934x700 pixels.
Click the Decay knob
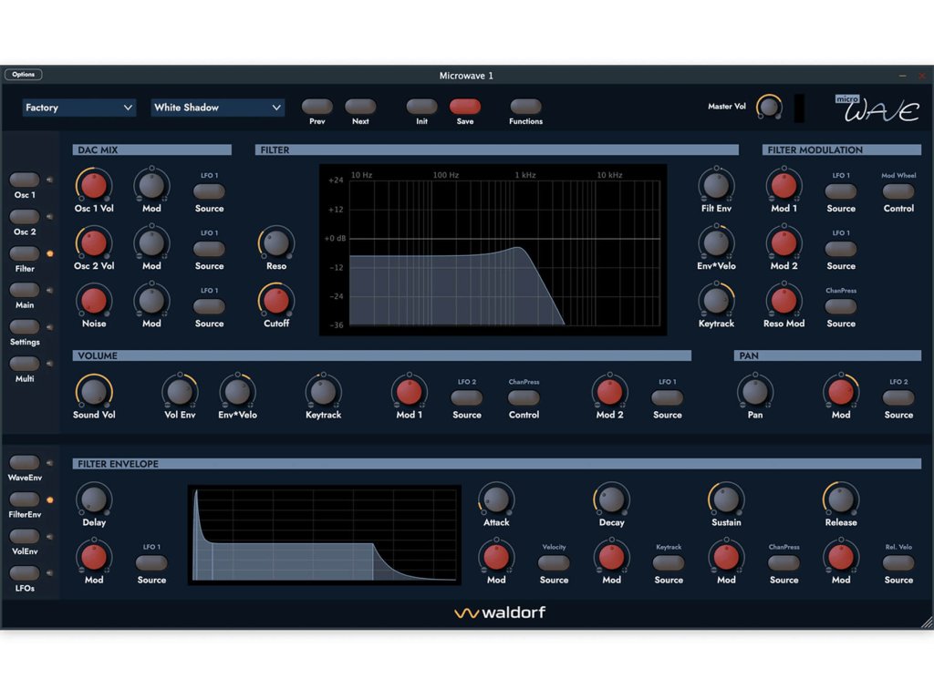[x=611, y=499]
